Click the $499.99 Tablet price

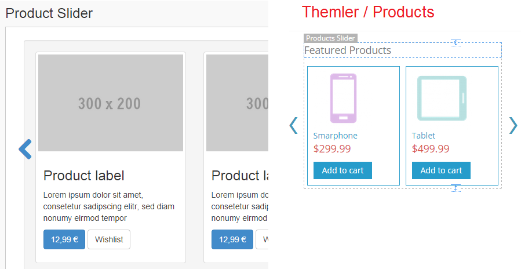tap(431, 149)
